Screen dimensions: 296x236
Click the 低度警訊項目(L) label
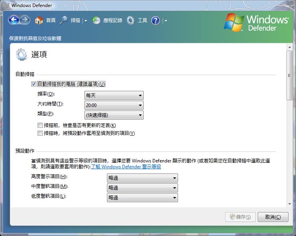pyautogui.click(x=49, y=196)
